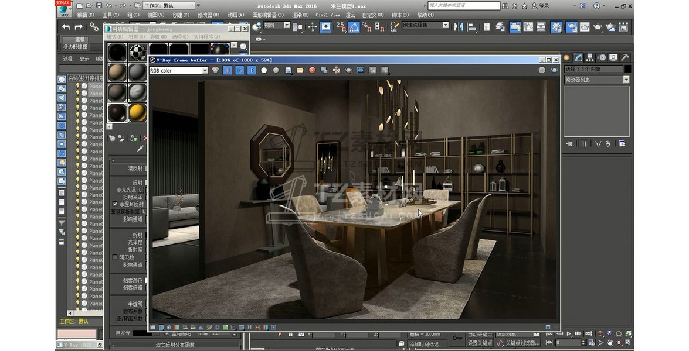Click the Select and Link chain icon
The image size is (689, 351).
click(x=94, y=27)
